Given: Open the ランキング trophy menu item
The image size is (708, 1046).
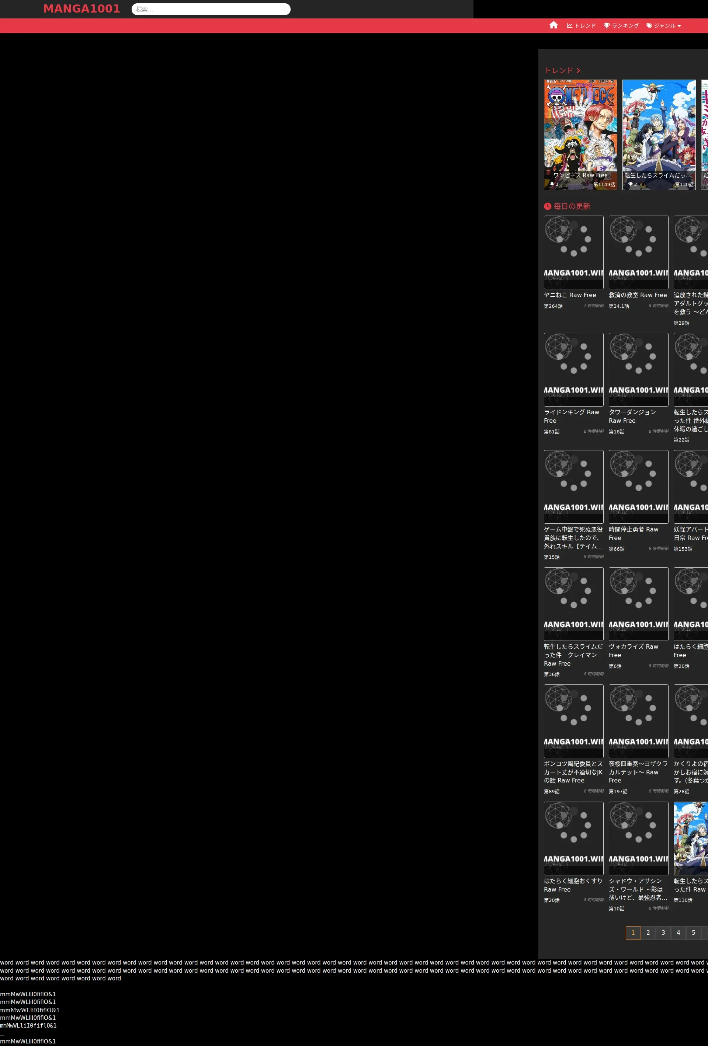Looking at the screenshot, I should pos(621,26).
